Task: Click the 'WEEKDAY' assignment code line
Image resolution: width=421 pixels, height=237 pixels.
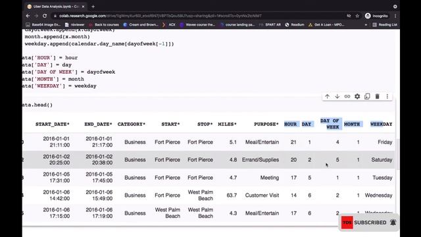Action: 59,86
